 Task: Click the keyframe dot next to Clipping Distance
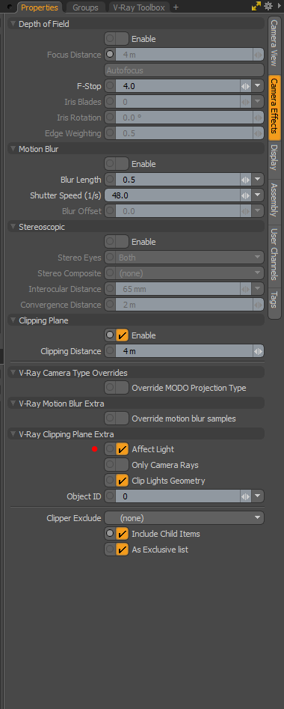coord(110,351)
